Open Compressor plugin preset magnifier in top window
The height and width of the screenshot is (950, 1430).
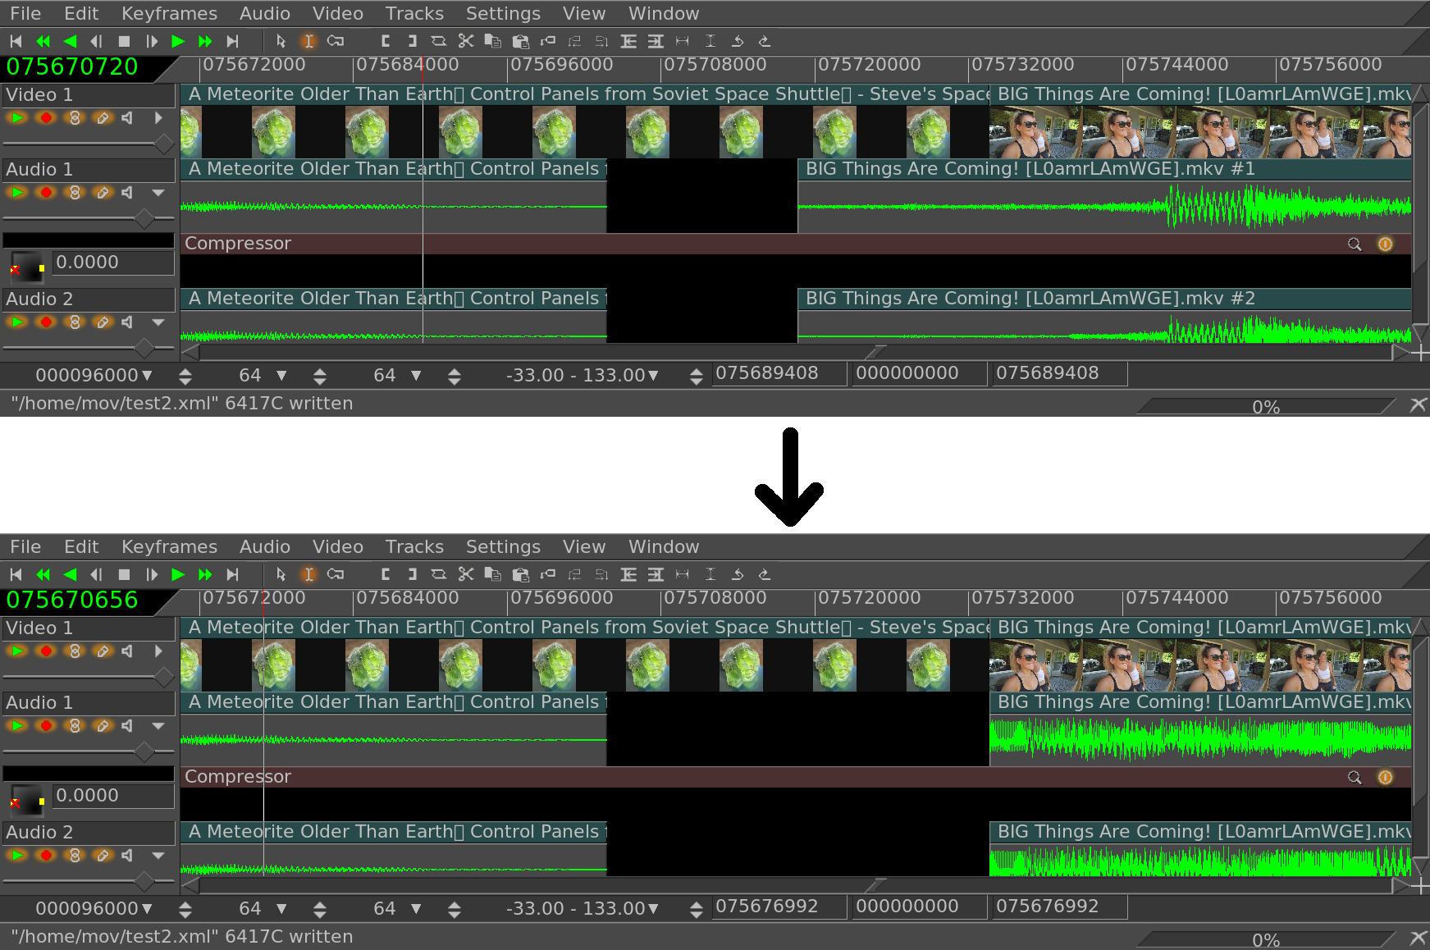click(1355, 244)
